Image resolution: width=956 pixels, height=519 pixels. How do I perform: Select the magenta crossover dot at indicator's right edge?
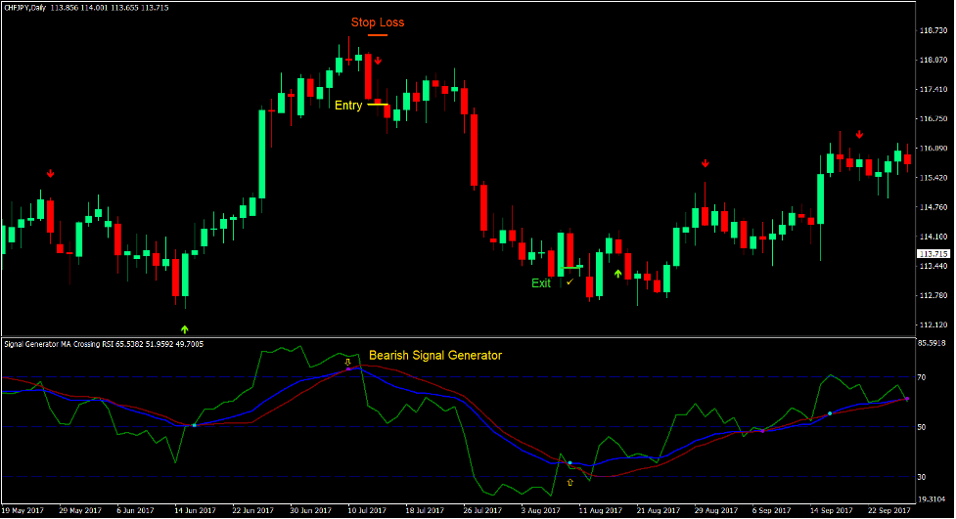point(906,399)
